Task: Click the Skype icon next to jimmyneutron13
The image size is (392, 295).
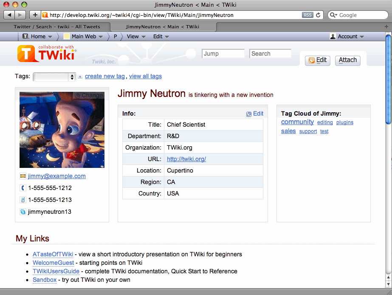Action: (x=23, y=211)
